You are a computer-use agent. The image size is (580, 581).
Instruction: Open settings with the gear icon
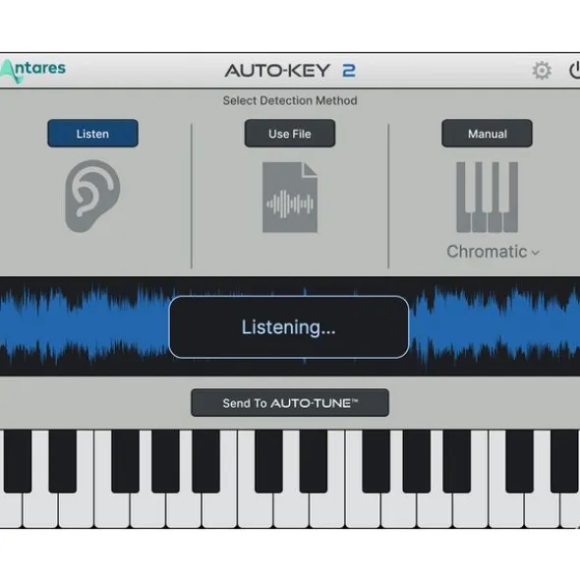point(542,71)
